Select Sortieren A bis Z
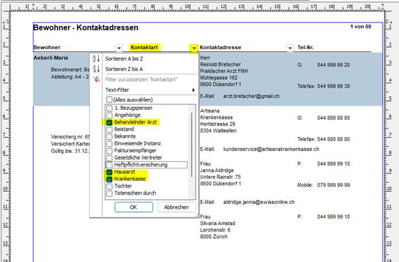Image resolution: width=399 pixels, height=262 pixels. click(124, 59)
